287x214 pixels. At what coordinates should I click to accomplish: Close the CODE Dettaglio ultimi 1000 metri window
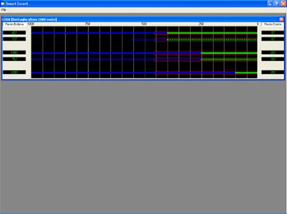(x=281, y=19)
